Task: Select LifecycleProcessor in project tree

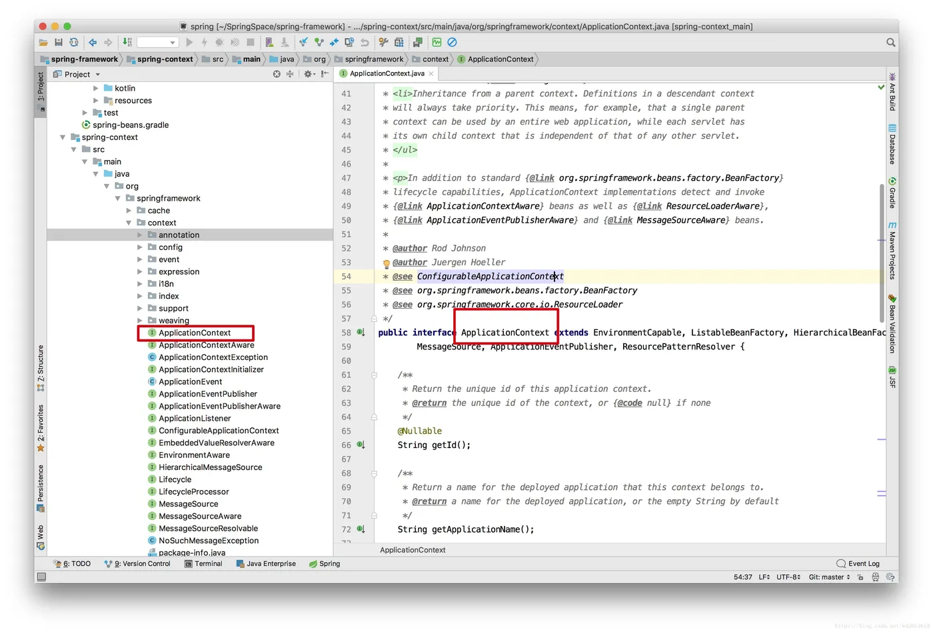Action: [193, 492]
